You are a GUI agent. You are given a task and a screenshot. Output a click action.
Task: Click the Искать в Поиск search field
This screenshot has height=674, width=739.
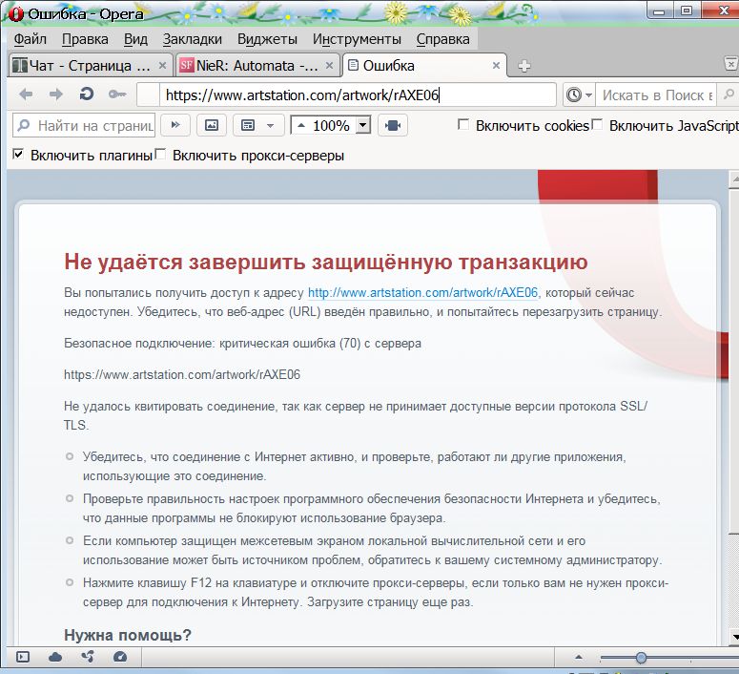pos(655,95)
